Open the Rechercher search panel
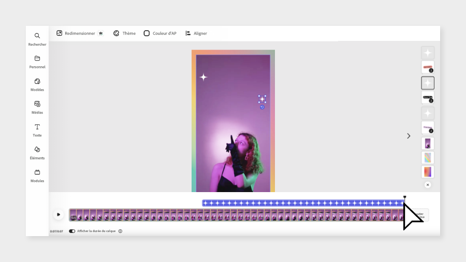Screen dimensions: 466x262 [x=37, y=39]
